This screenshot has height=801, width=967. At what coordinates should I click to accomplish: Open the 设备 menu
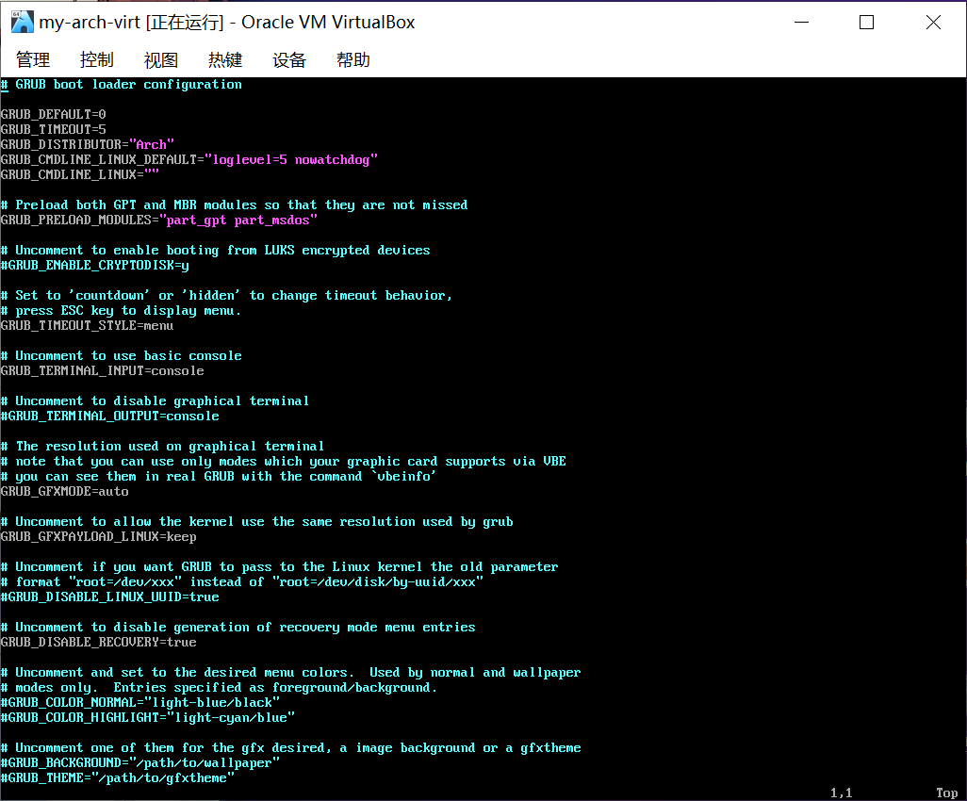(288, 59)
